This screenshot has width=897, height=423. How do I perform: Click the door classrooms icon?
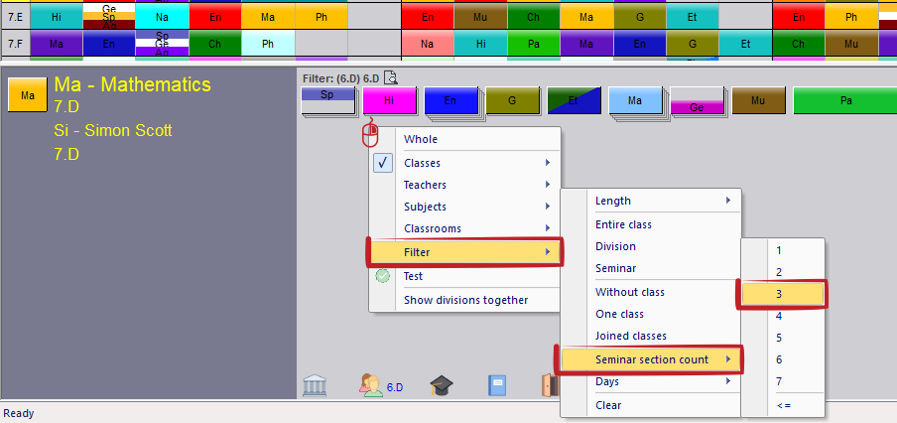click(x=550, y=386)
